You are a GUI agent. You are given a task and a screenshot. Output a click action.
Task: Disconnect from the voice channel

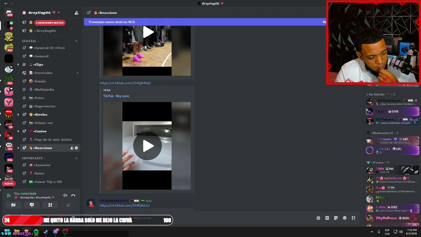(73, 196)
